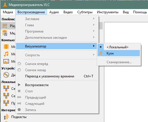Expand the Заглавие submenu arrow
The height and width of the screenshot is (122, 148).
coord(94,19)
